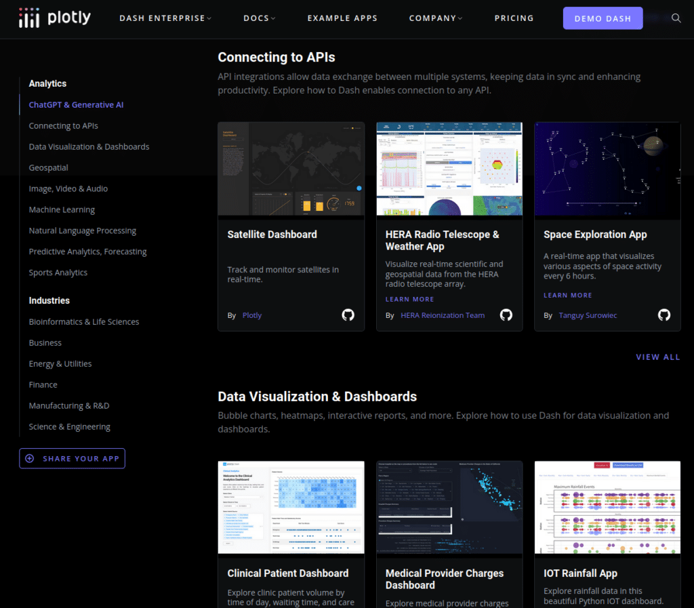Open the search magnifier icon
The height and width of the screenshot is (608, 694).
coord(676,18)
